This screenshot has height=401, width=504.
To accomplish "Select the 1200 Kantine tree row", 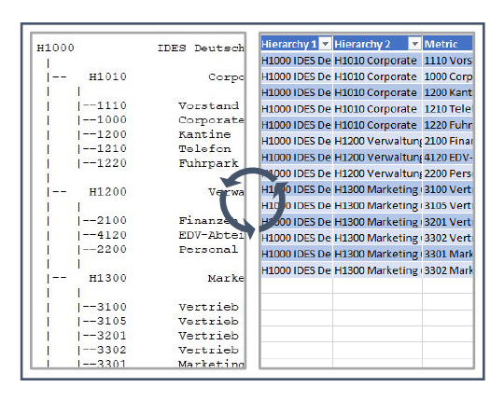I will tap(154, 134).
